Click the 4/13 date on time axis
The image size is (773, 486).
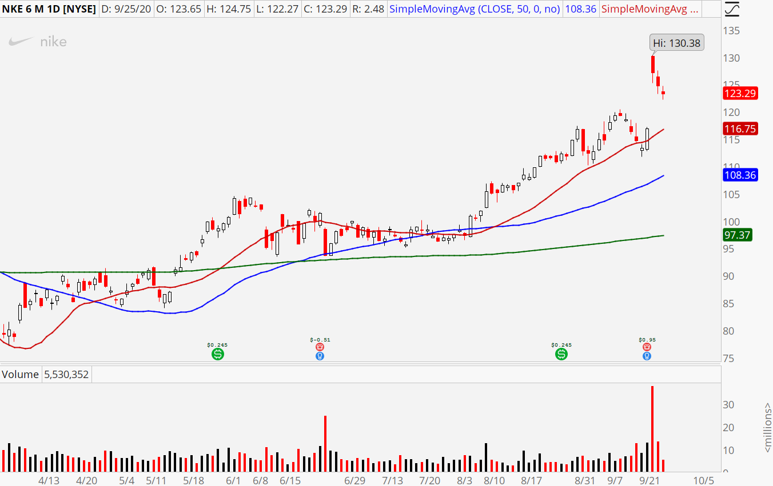point(49,481)
